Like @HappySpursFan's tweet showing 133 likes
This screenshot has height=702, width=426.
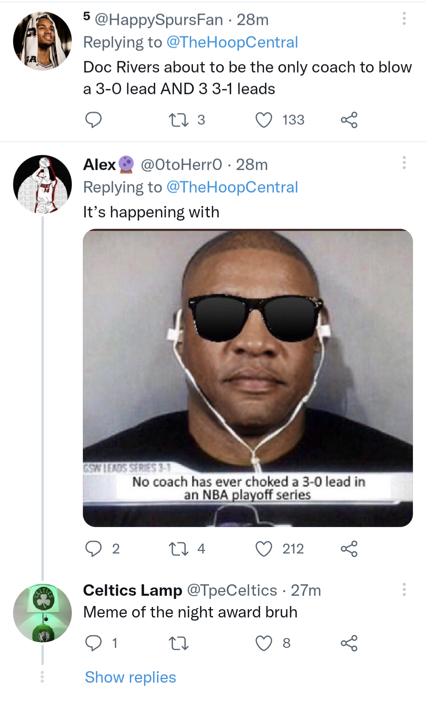(266, 120)
